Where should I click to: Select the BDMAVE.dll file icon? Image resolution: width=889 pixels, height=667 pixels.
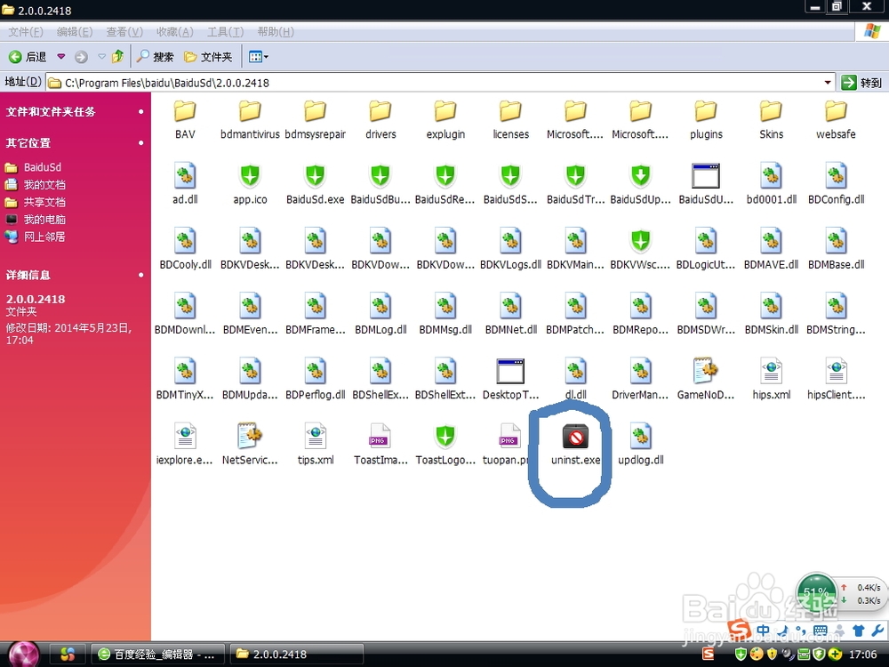point(771,242)
